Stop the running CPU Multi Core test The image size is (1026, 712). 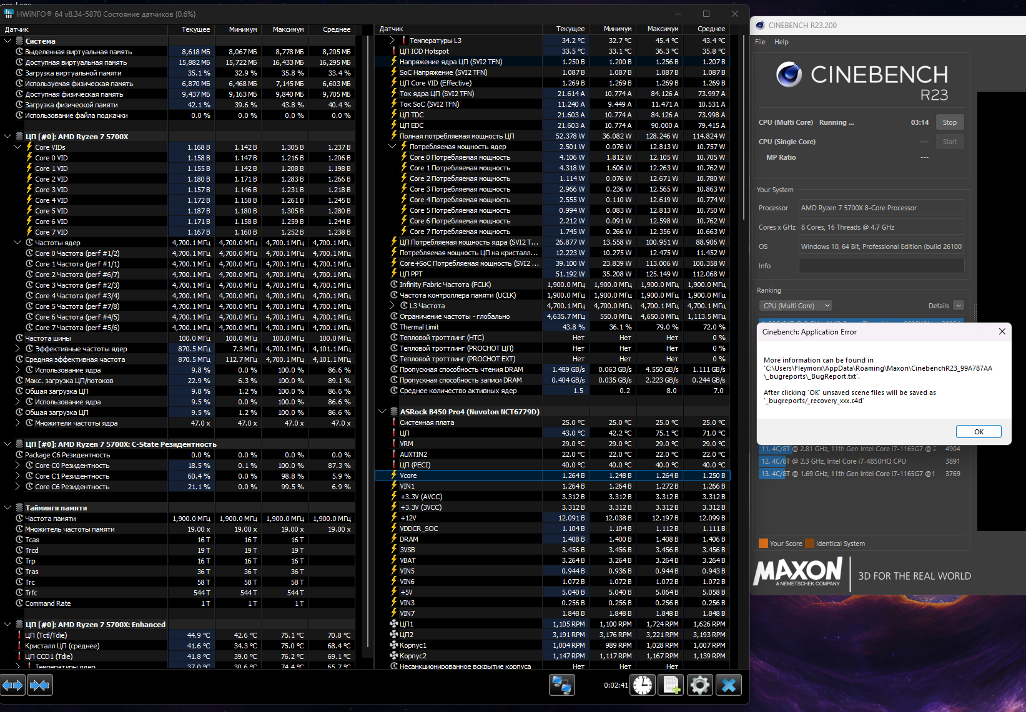pos(950,122)
